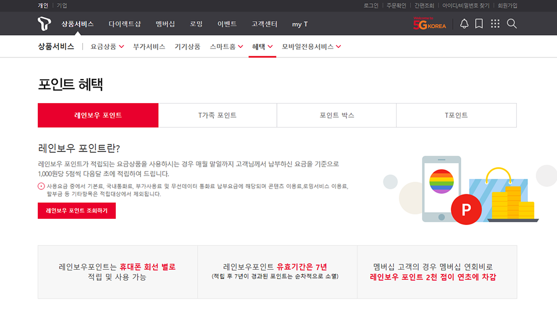Image resolution: width=557 pixels, height=313 pixels.
Task: Click 상품서비스 section title in subnav
Action: [56, 47]
